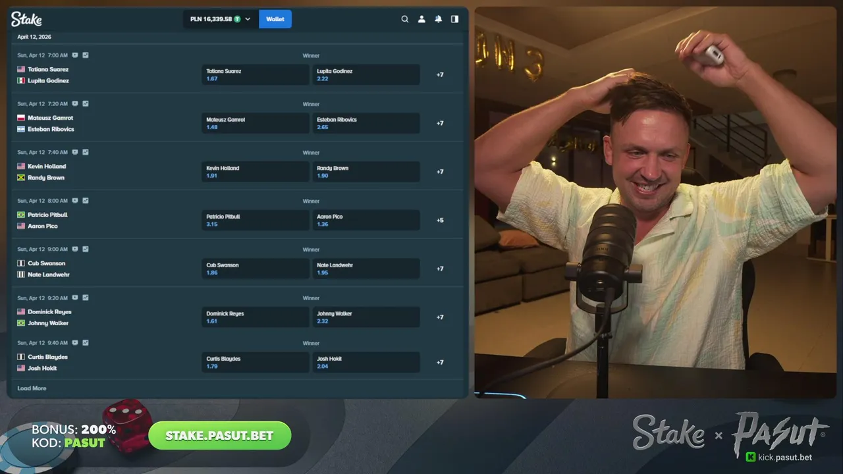843x474 pixels.
Task: Open Esteban Ribovics name in left column
Action: 51,129
